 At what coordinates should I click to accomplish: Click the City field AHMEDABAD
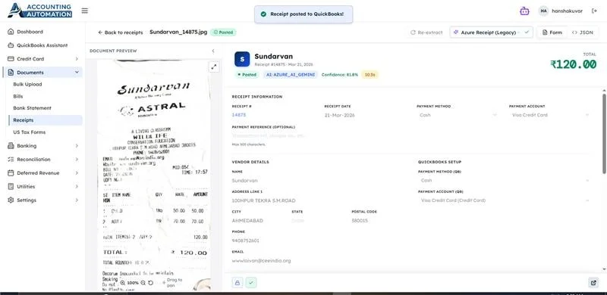(x=259, y=220)
